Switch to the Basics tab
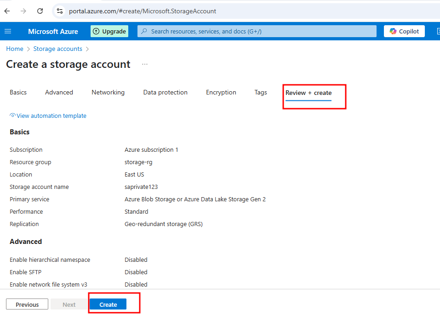 (18, 92)
